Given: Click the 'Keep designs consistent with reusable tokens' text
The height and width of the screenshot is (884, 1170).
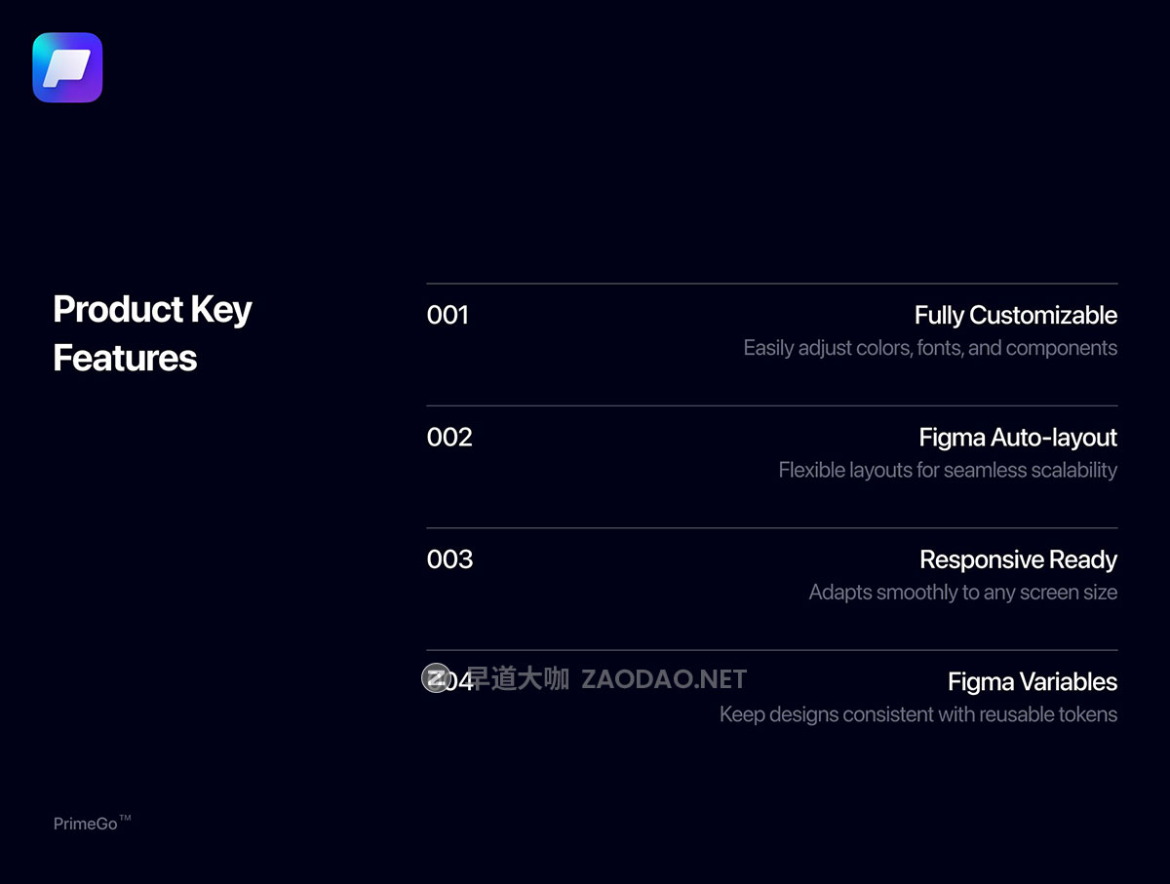Looking at the screenshot, I should pyautogui.click(x=918, y=714).
